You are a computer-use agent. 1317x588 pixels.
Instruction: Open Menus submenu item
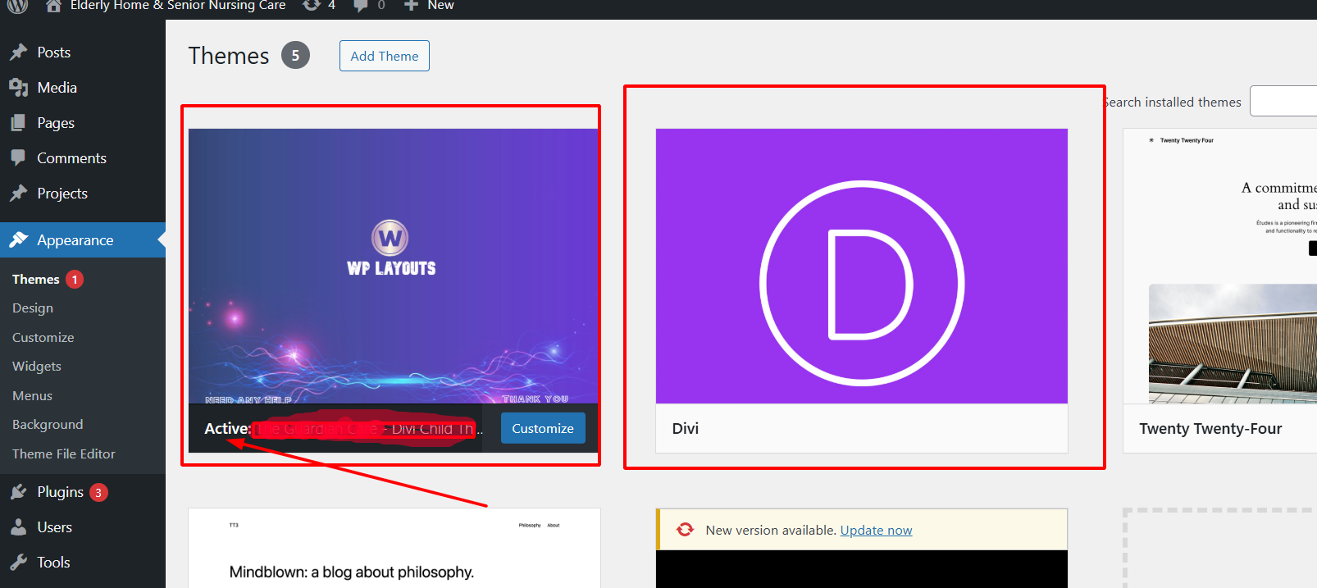tap(32, 395)
